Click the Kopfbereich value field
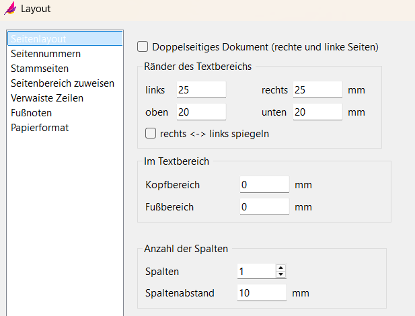Viewport: 415px width, 316px height. [x=264, y=185]
